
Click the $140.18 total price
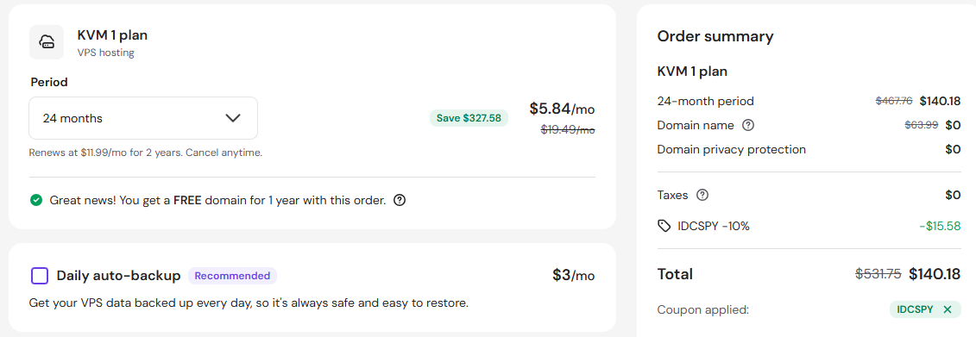coord(935,273)
